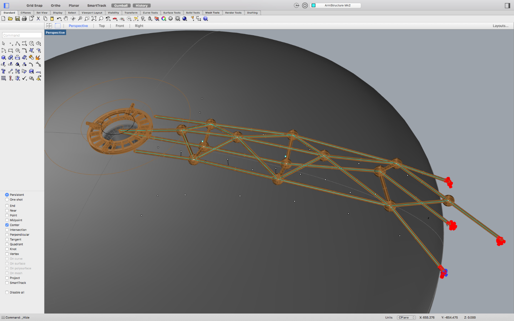Select the Trim tool
This screenshot has width=514, height=321.
[x=4, y=64]
